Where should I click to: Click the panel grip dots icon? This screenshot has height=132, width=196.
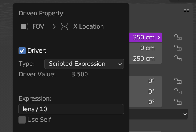pos(187,10)
